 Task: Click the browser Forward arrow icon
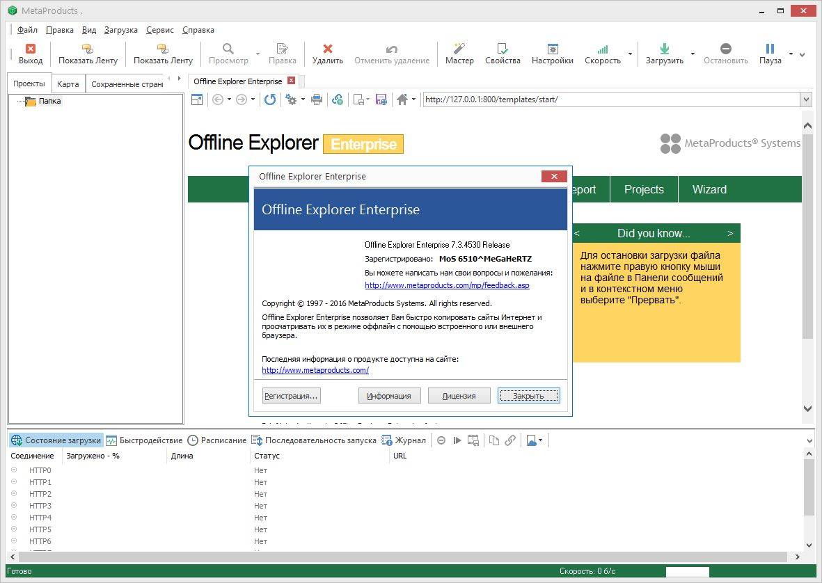(241, 99)
